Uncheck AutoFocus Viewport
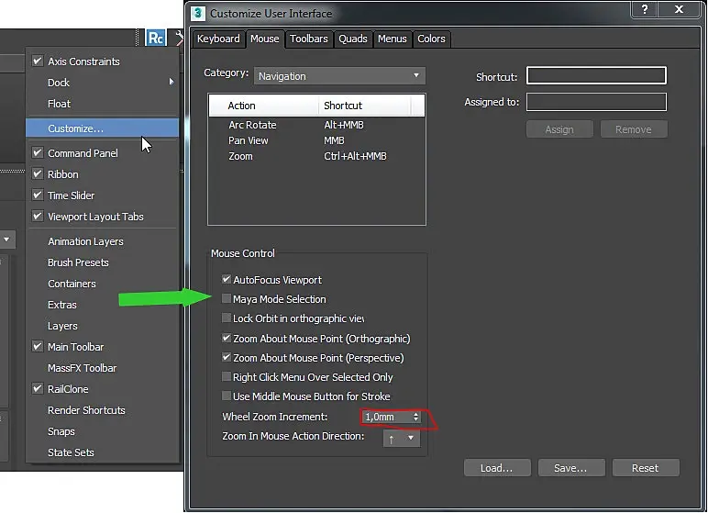Screen dimensions: 708x513 227,279
